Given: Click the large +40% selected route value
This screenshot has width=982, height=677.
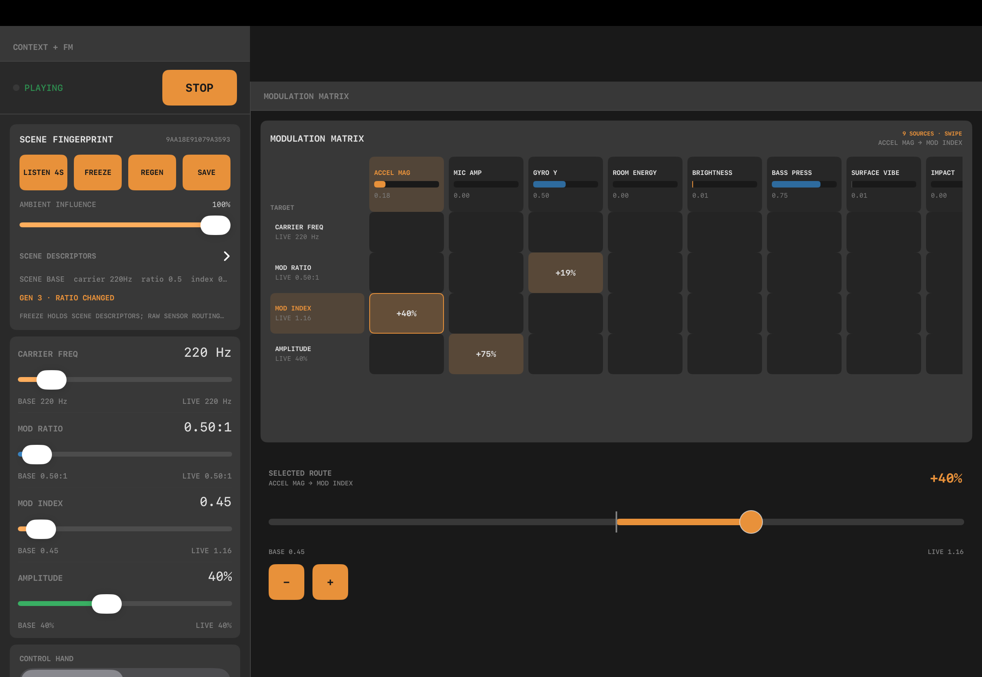Looking at the screenshot, I should pos(946,479).
